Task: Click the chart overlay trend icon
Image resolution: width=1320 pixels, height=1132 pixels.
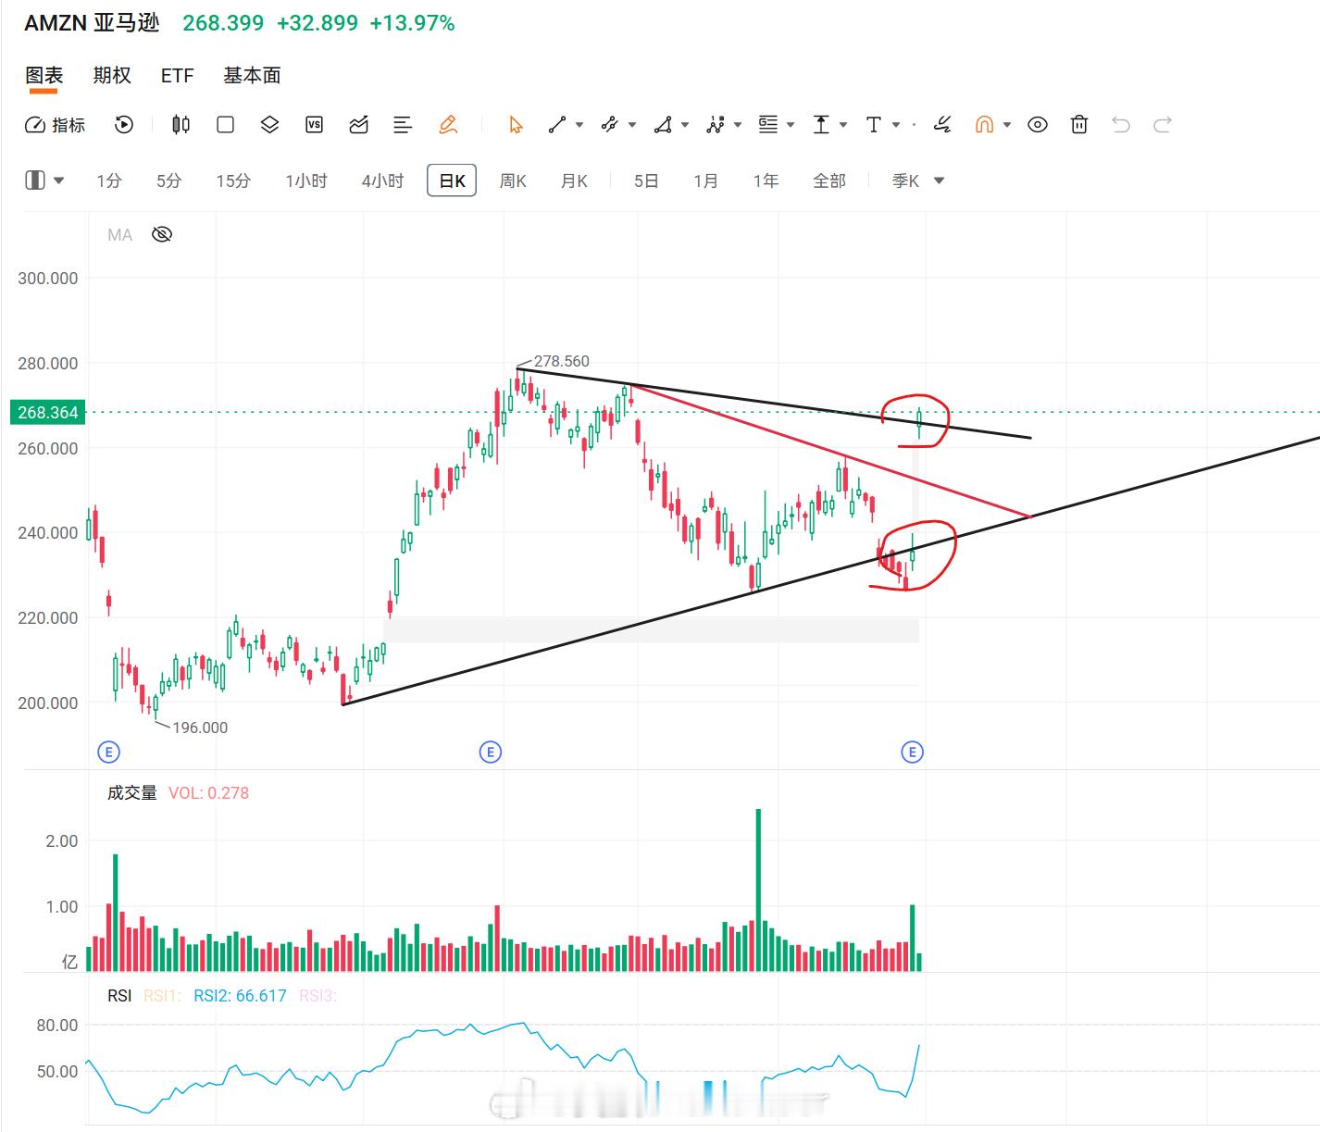Action: 358,125
